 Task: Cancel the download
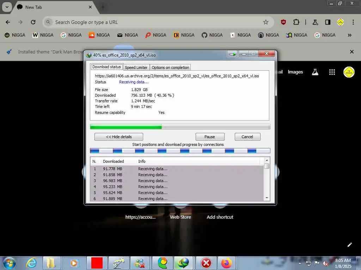(247, 137)
